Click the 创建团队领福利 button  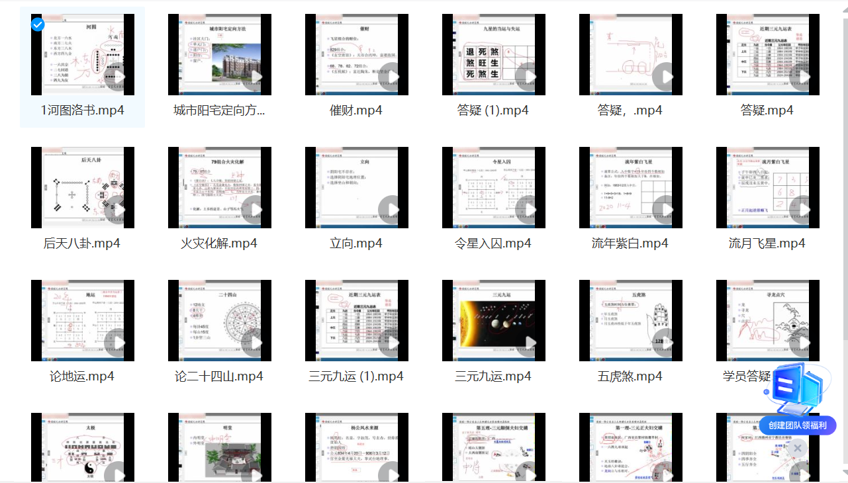point(798,425)
